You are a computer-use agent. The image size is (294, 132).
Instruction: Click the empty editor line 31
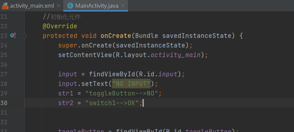tap(159, 113)
